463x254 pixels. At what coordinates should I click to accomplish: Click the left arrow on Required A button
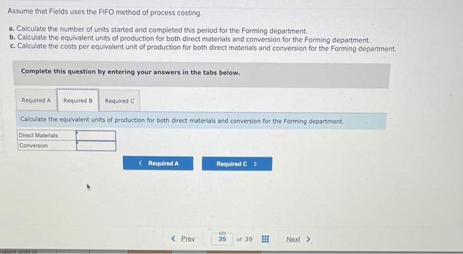click(x=140, y=163)
